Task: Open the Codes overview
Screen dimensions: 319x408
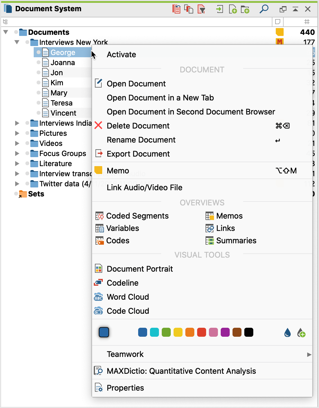Action: coord(112,240)
